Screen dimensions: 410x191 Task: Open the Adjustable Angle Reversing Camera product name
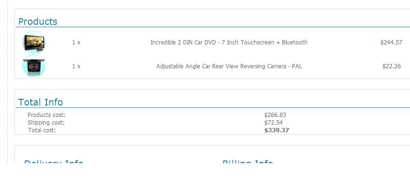[229, 66]
